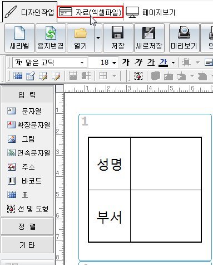Click the grayed alignment icon in font toolbar

pyautogui.click(x=186, y=62)
